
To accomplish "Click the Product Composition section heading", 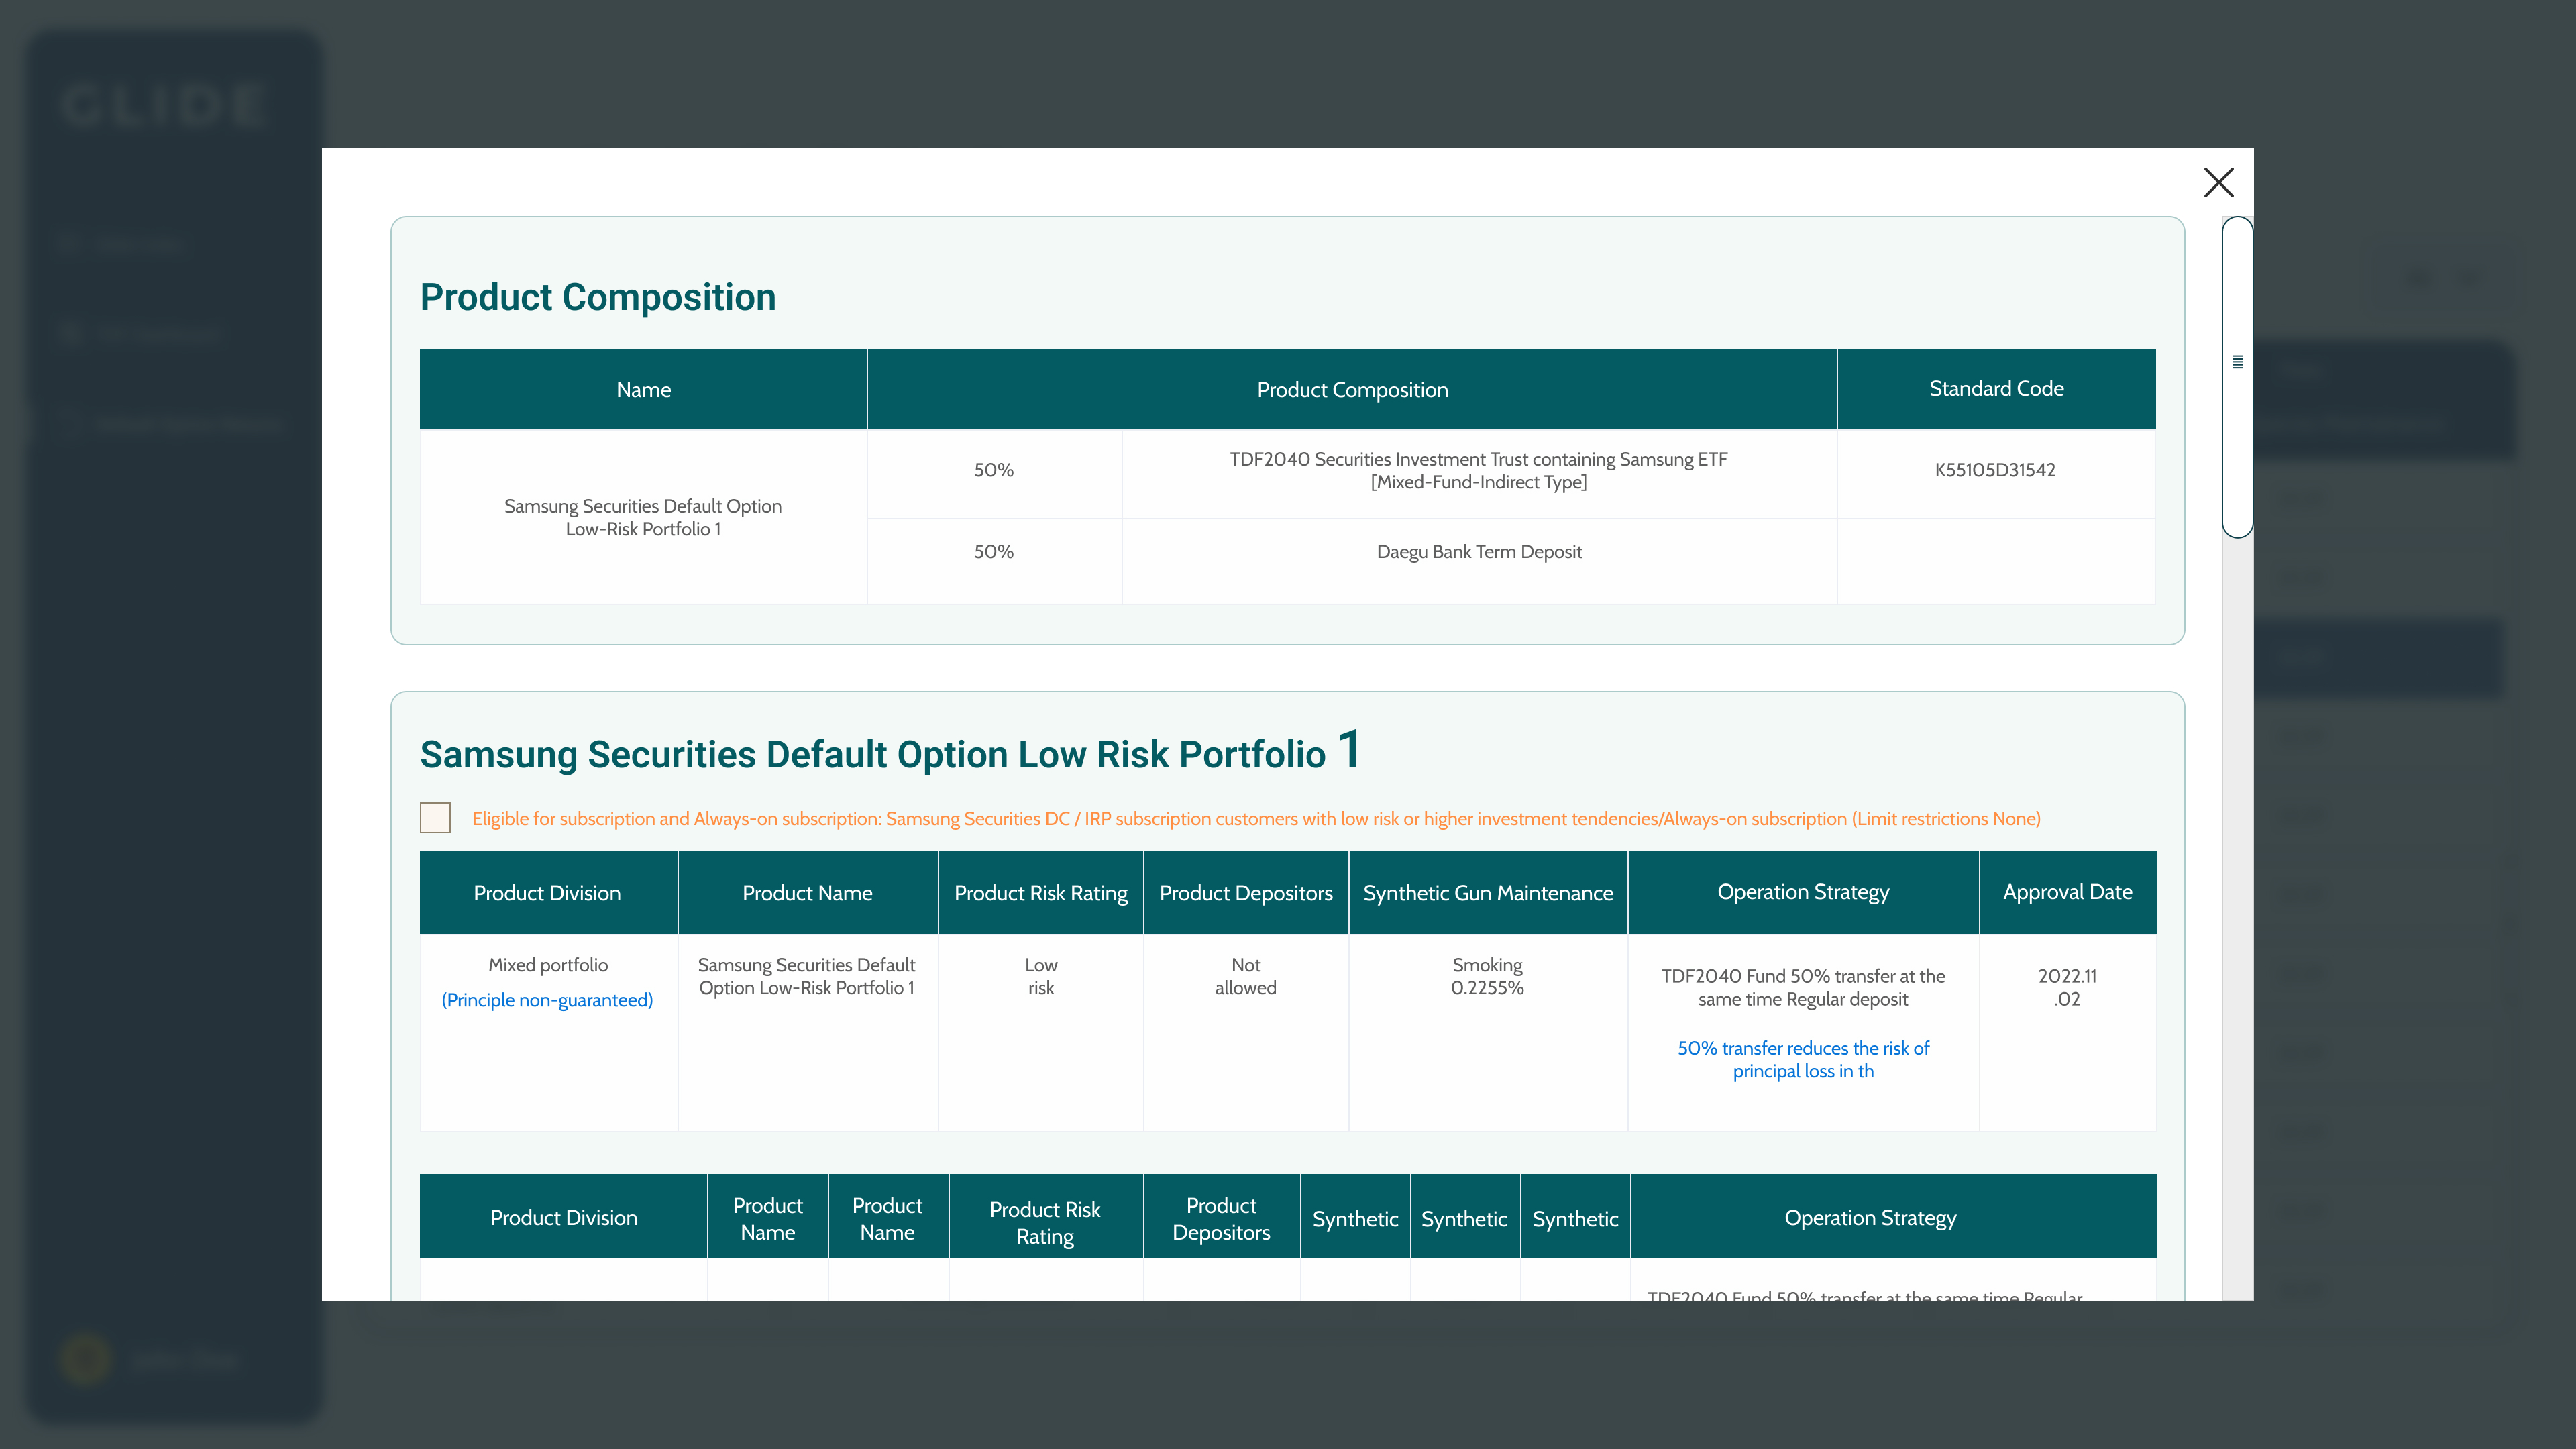I will click(x=598, y=297).
